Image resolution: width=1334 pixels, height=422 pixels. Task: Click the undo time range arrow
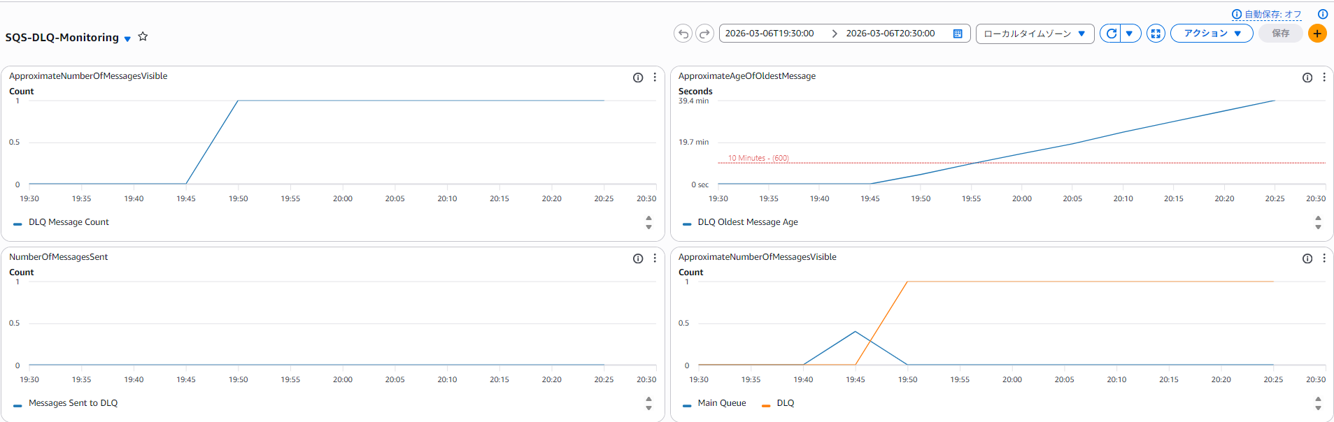click(x=683, y=34)
